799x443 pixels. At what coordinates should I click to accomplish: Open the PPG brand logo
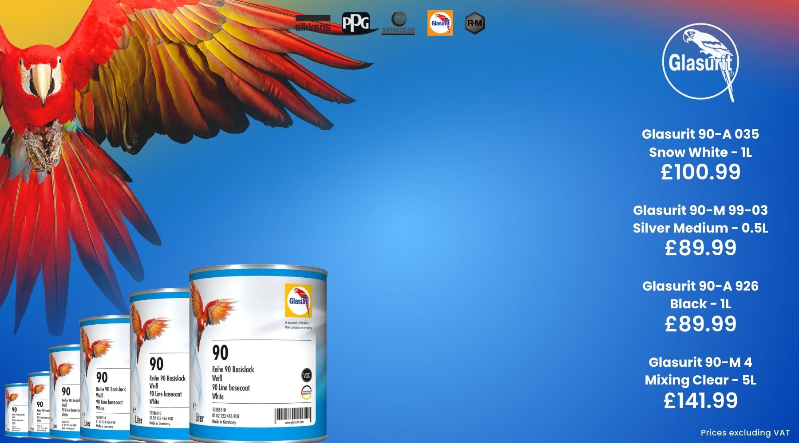tap(355, 23)
